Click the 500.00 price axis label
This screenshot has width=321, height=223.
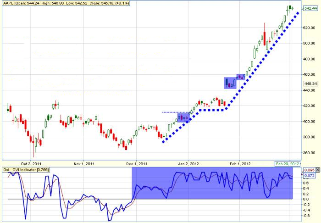tap(309, 43)
